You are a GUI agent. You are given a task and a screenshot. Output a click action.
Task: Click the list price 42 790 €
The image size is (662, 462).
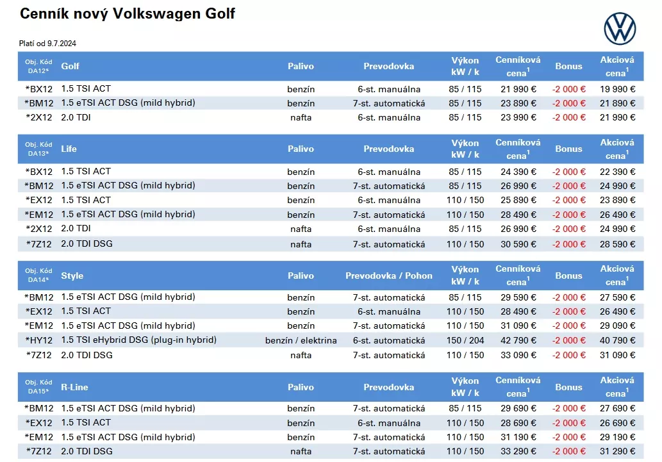[x=518, y=340]
